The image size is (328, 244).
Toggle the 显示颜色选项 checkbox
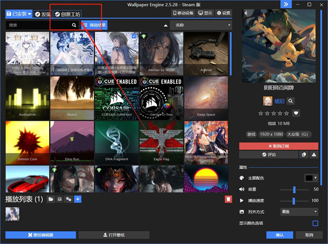coord(315,223)
